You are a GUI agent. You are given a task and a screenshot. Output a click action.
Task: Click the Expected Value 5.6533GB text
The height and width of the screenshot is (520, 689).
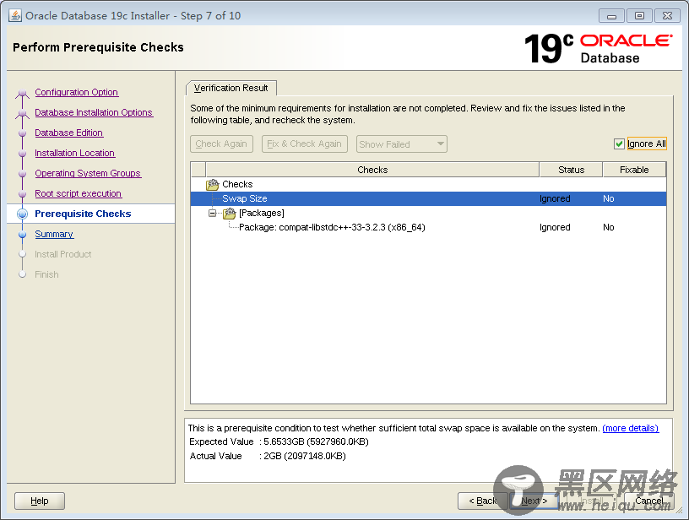[x=316, y=441]
